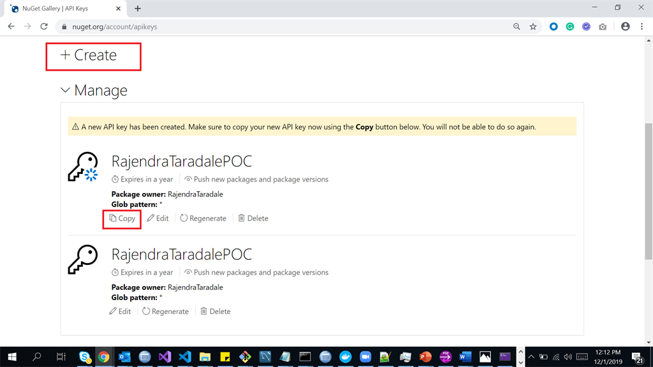The width and height of the screenshot is (653, 367).
Task: Open Visual Studio from the taskbar
Action: coord(165,357)
